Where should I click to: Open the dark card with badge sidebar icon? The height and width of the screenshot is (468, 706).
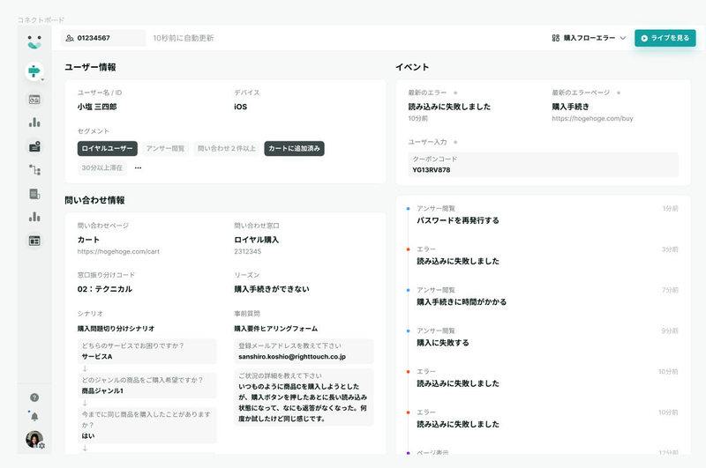34,146
